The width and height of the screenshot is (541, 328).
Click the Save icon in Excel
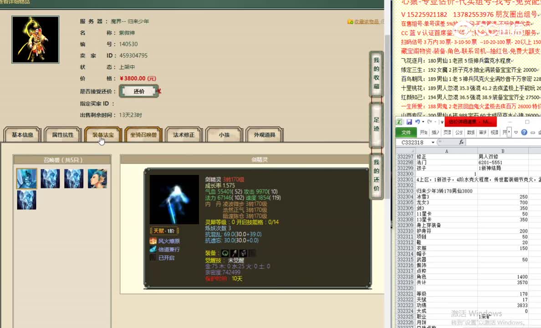tap(409, 122)
